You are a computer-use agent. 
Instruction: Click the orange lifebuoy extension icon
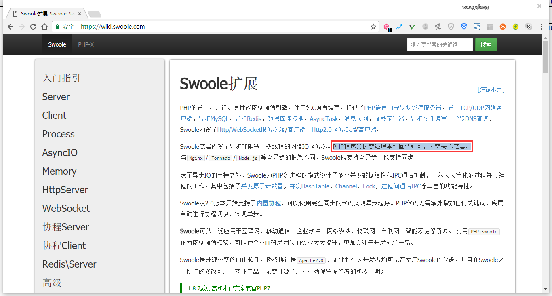[503, 27]
